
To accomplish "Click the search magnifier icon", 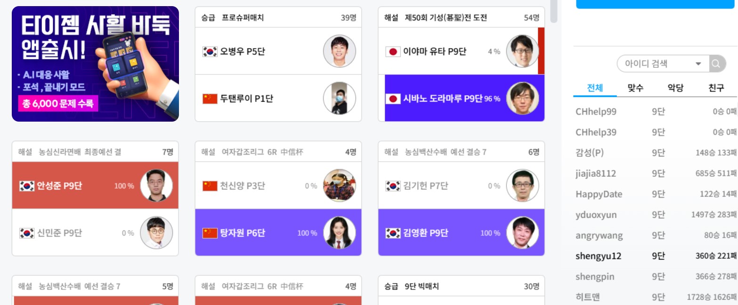I will (x=716, y=63).
